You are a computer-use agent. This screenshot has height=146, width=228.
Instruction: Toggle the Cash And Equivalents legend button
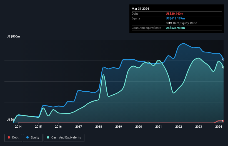tap(64, 138)
